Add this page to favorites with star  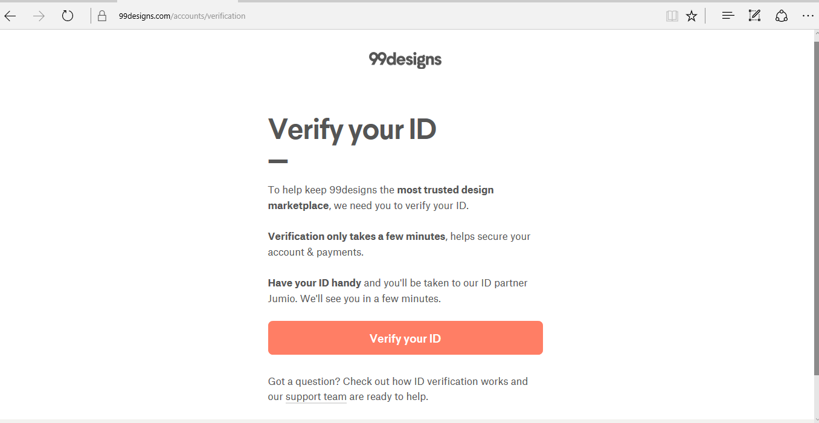692,16
